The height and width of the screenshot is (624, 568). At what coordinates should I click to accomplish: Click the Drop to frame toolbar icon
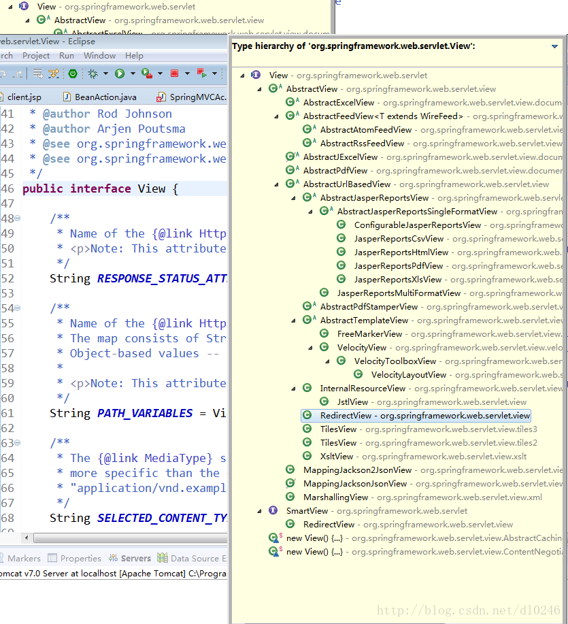[x=38, y=73]
